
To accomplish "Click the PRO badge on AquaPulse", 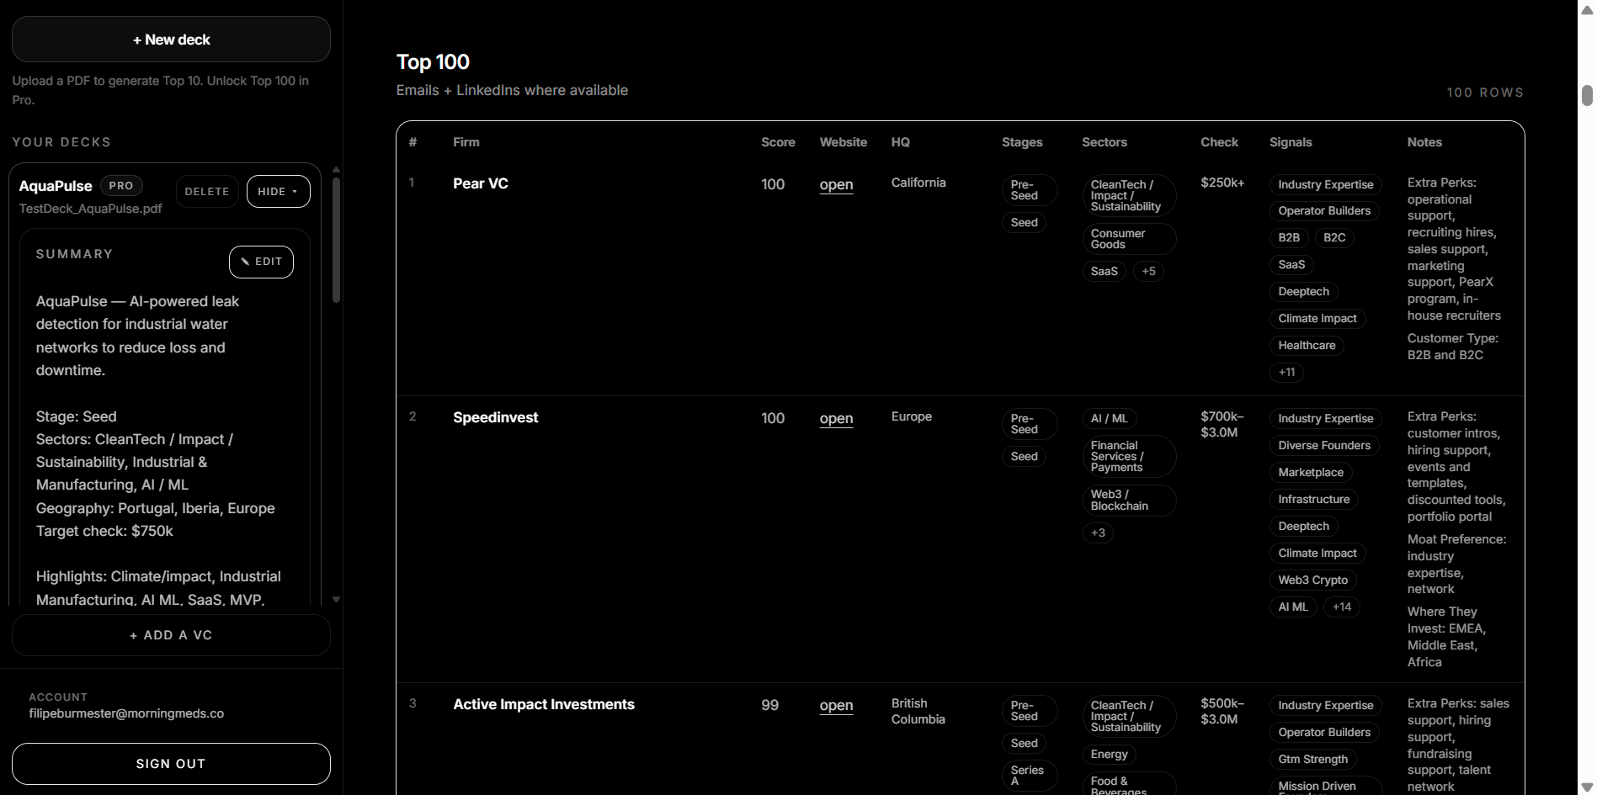I will pos(120,185).
